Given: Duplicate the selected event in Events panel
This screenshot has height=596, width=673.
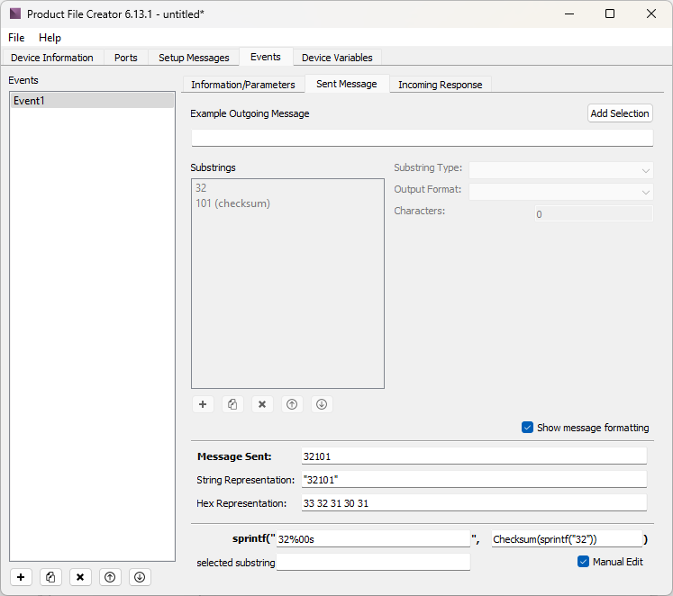Looking at the screenshot, I should tap(51, 577).
